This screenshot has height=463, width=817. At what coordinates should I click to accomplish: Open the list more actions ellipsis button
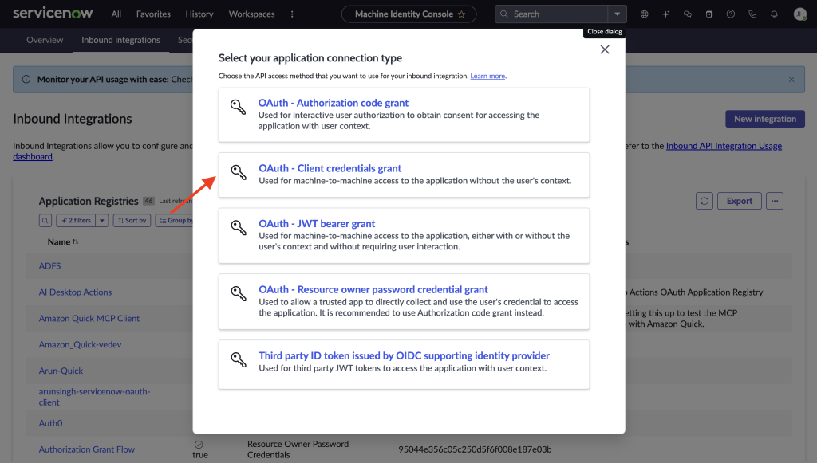coord(775,201)
